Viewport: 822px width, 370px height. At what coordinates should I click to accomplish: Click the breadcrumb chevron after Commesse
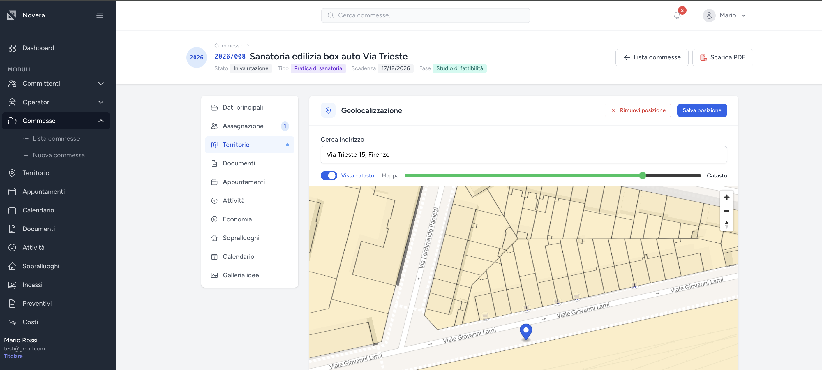248,46
